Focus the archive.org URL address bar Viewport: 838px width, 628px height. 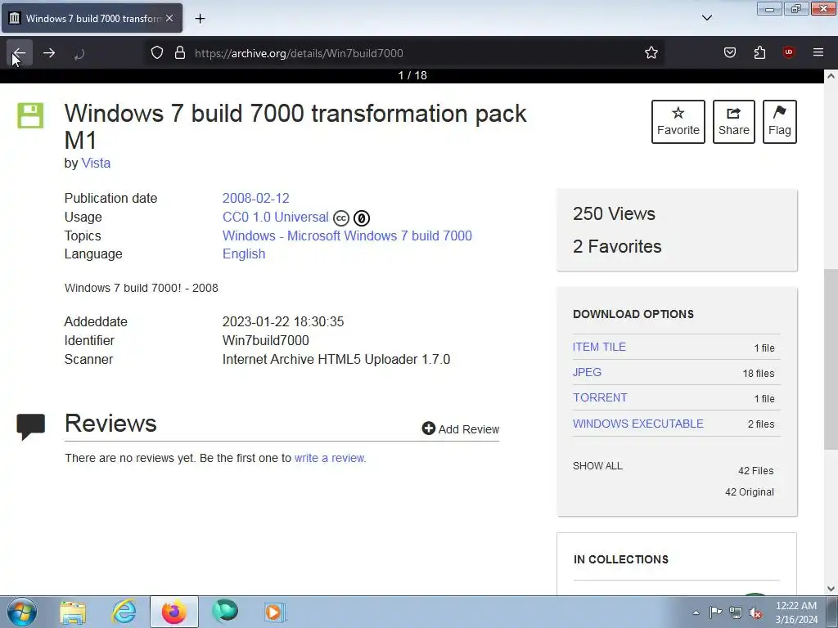click(406, 53)
